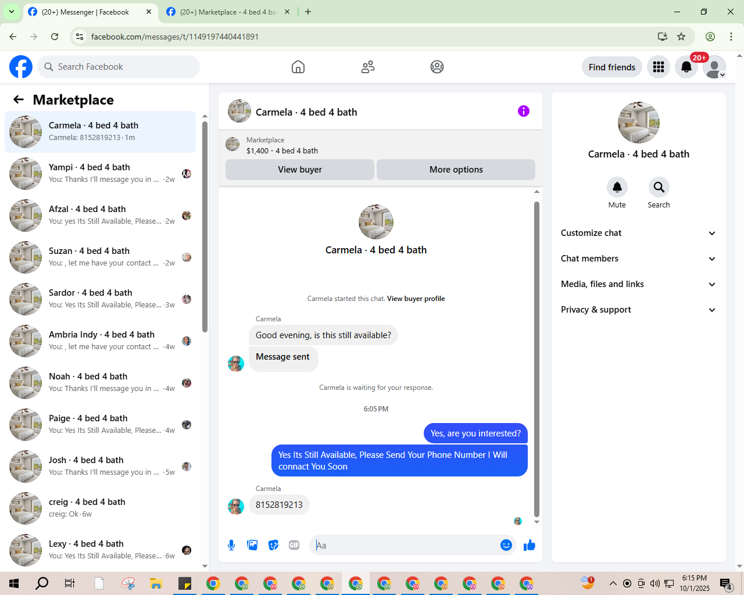The width and height of the screenshot is (744, 595).
Task: Bookmark this page with the star icon
Action: click(681, 37)
